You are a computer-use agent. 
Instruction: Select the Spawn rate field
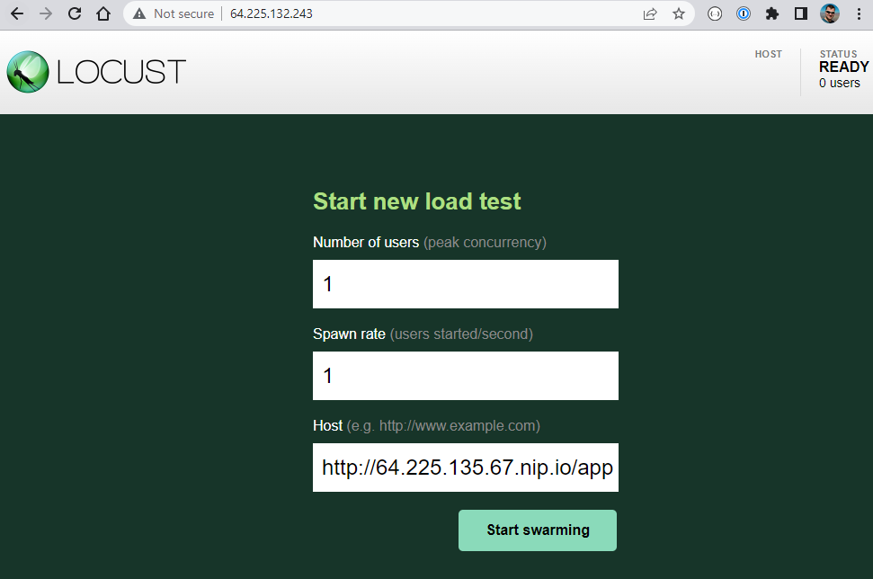465,375
